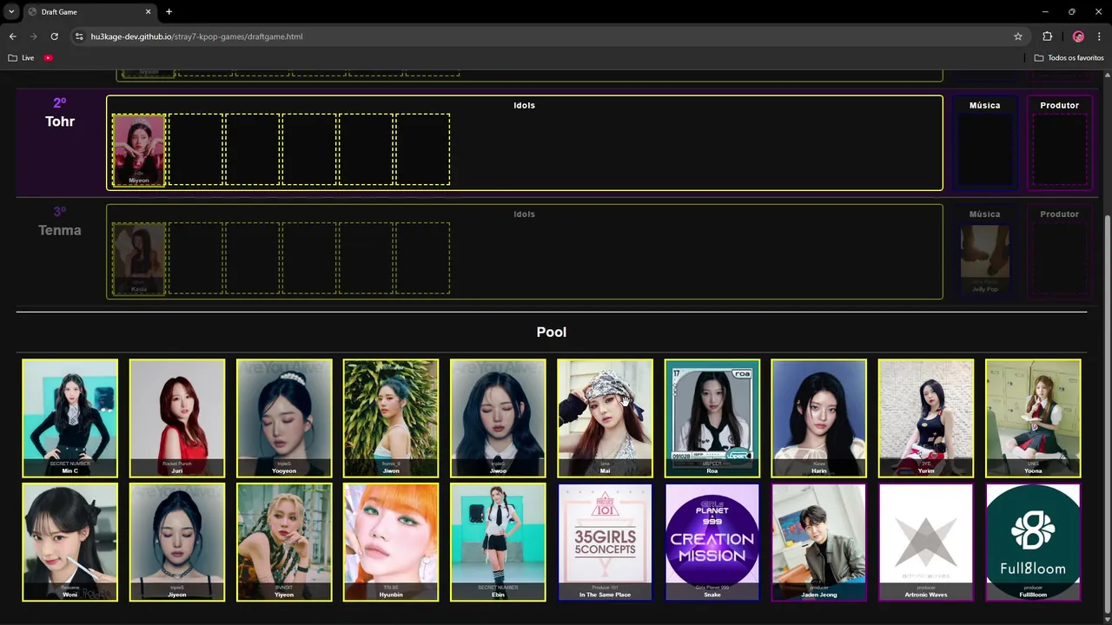Click Tohr's empty Música slot

click(985, 149)
